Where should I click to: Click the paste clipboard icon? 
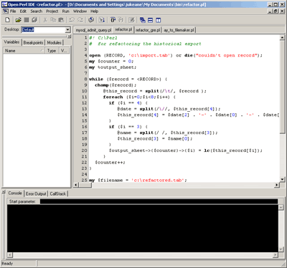(61, 20)
